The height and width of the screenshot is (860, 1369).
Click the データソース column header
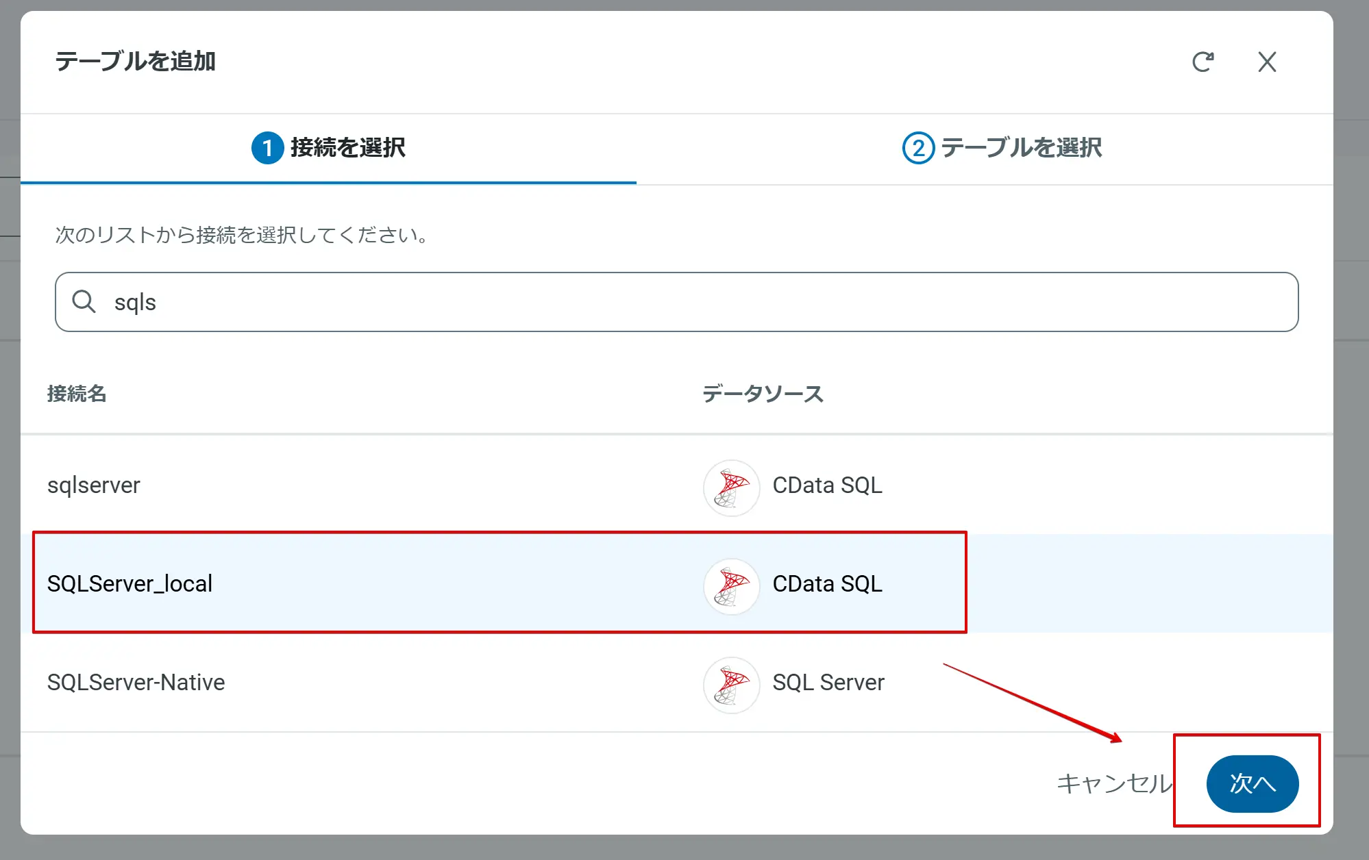763,394
